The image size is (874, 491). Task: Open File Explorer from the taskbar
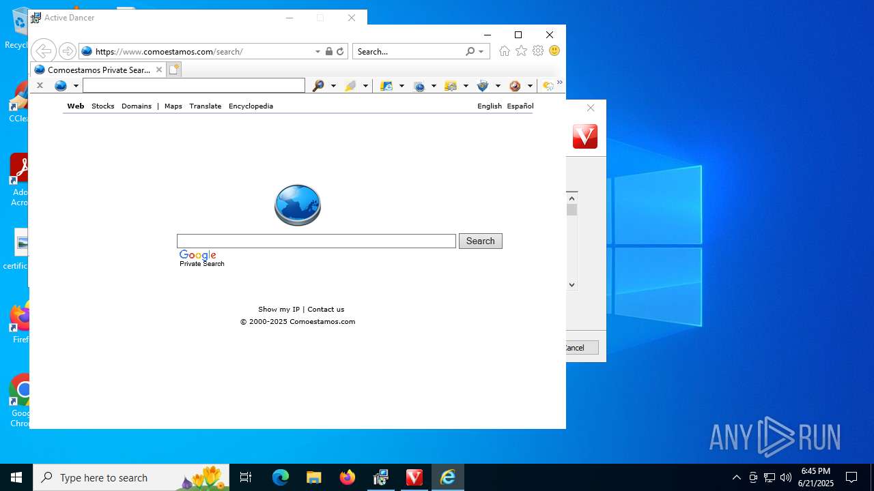click(x=313, y=477)
